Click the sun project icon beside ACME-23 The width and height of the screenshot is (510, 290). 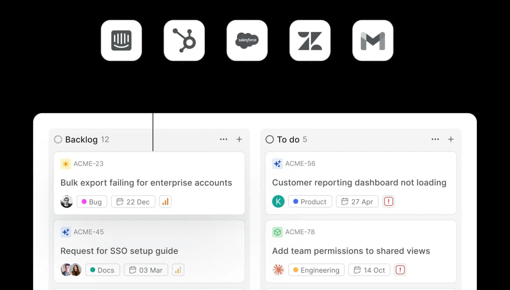point(65,163)
